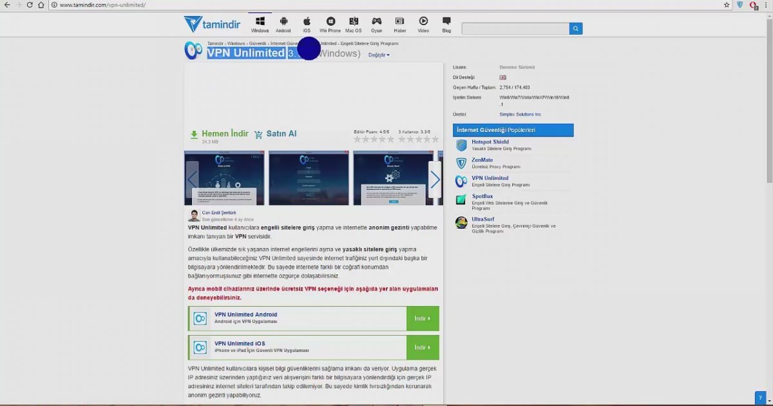Click the Editör Puanı star rating

(x=374, y=139)
